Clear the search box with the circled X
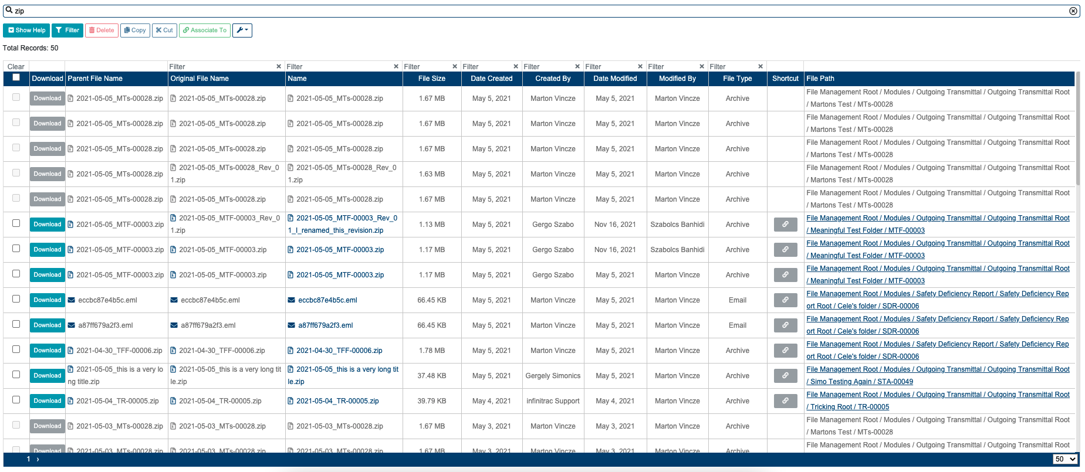Viewport: 1085px width, 472px height. pyautogui.click(x=1073, y=11)
